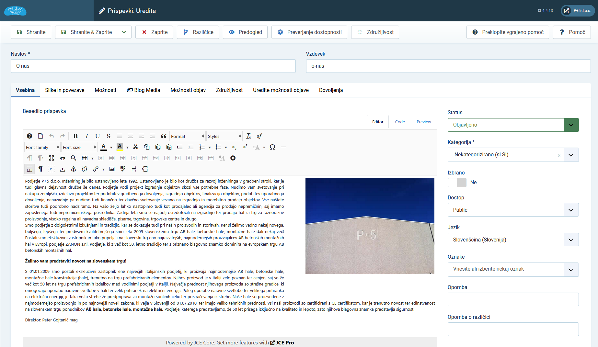Open the Dovoljenja tab
Viewport: 598px width, 347px height.
click(x=331, y=90)
